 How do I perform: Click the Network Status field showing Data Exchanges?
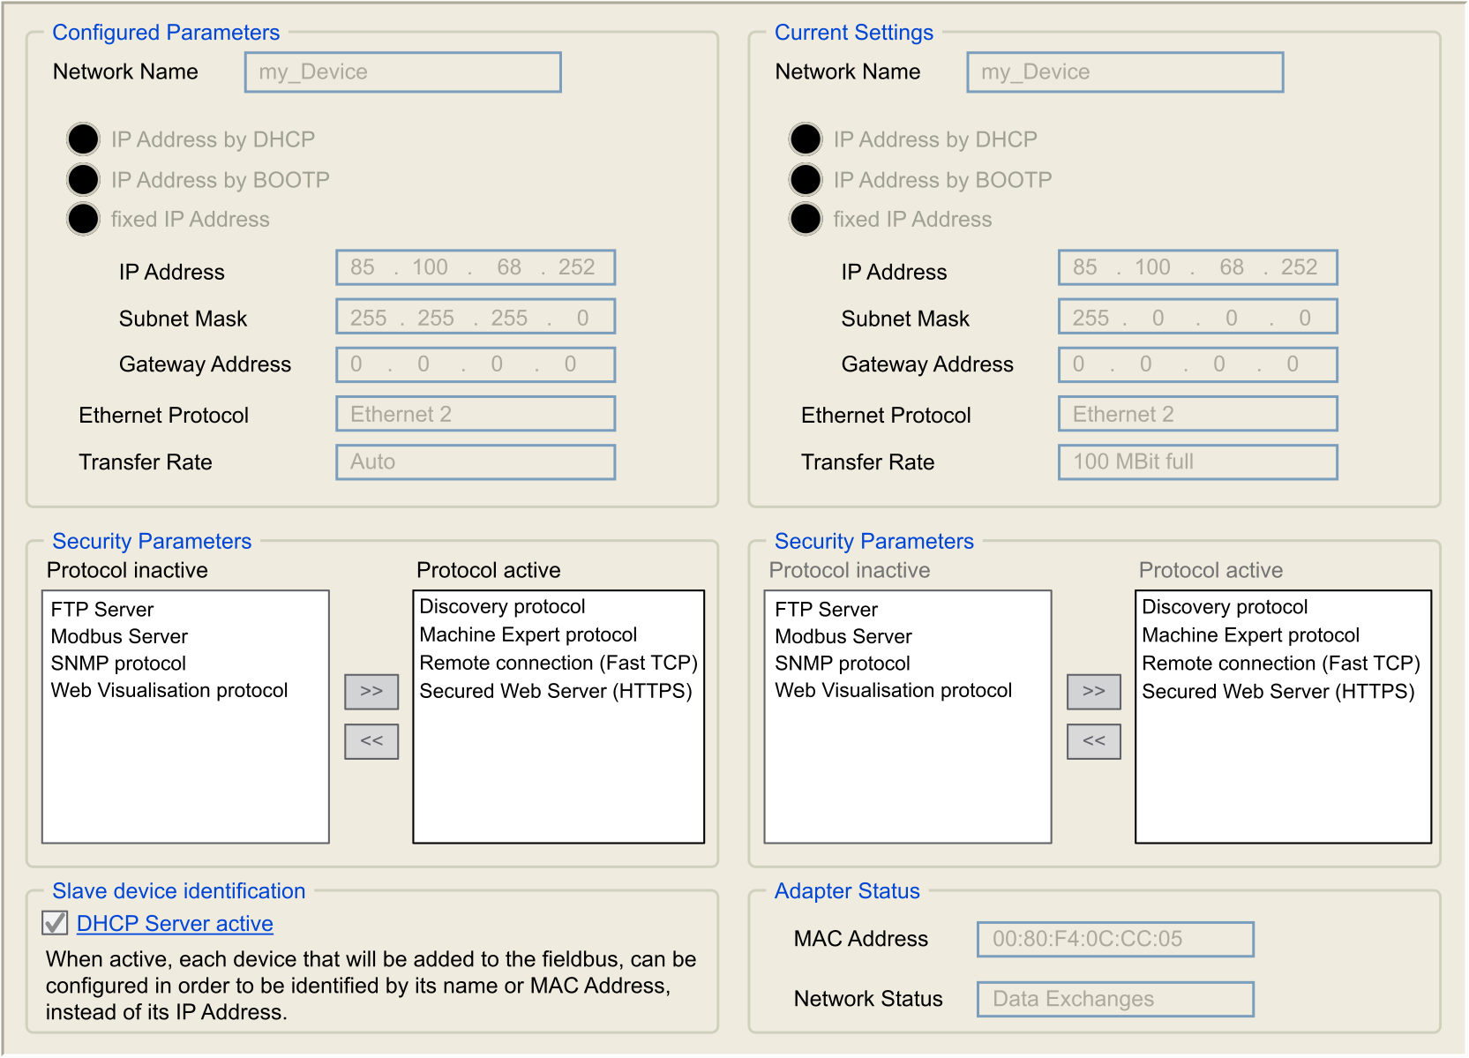tap(1113, 999)
